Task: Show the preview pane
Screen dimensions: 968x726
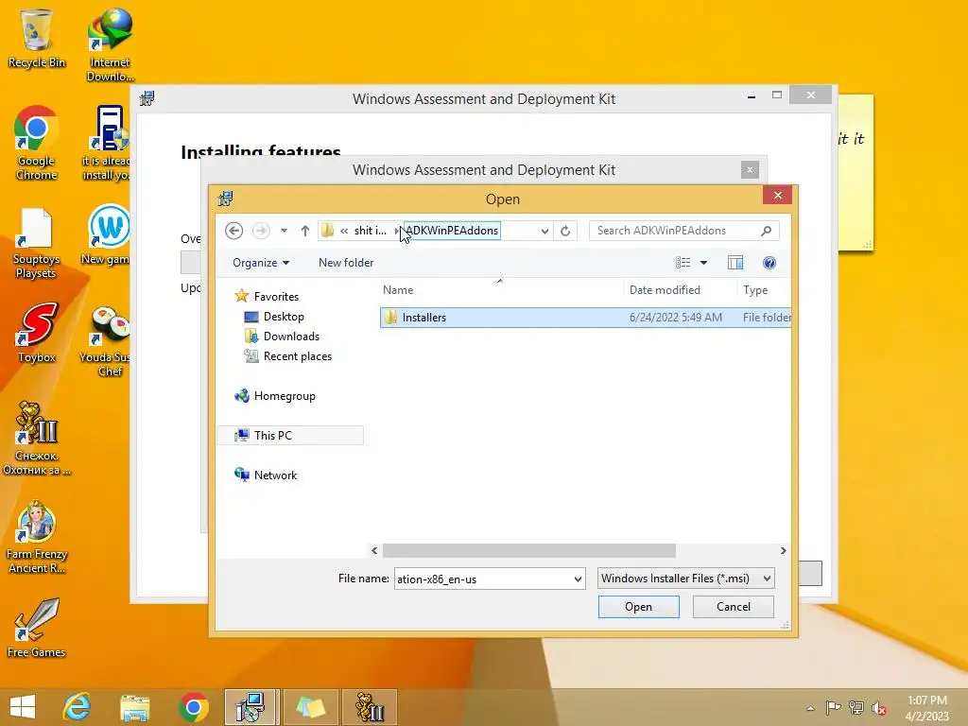Action: click(735, 263)
